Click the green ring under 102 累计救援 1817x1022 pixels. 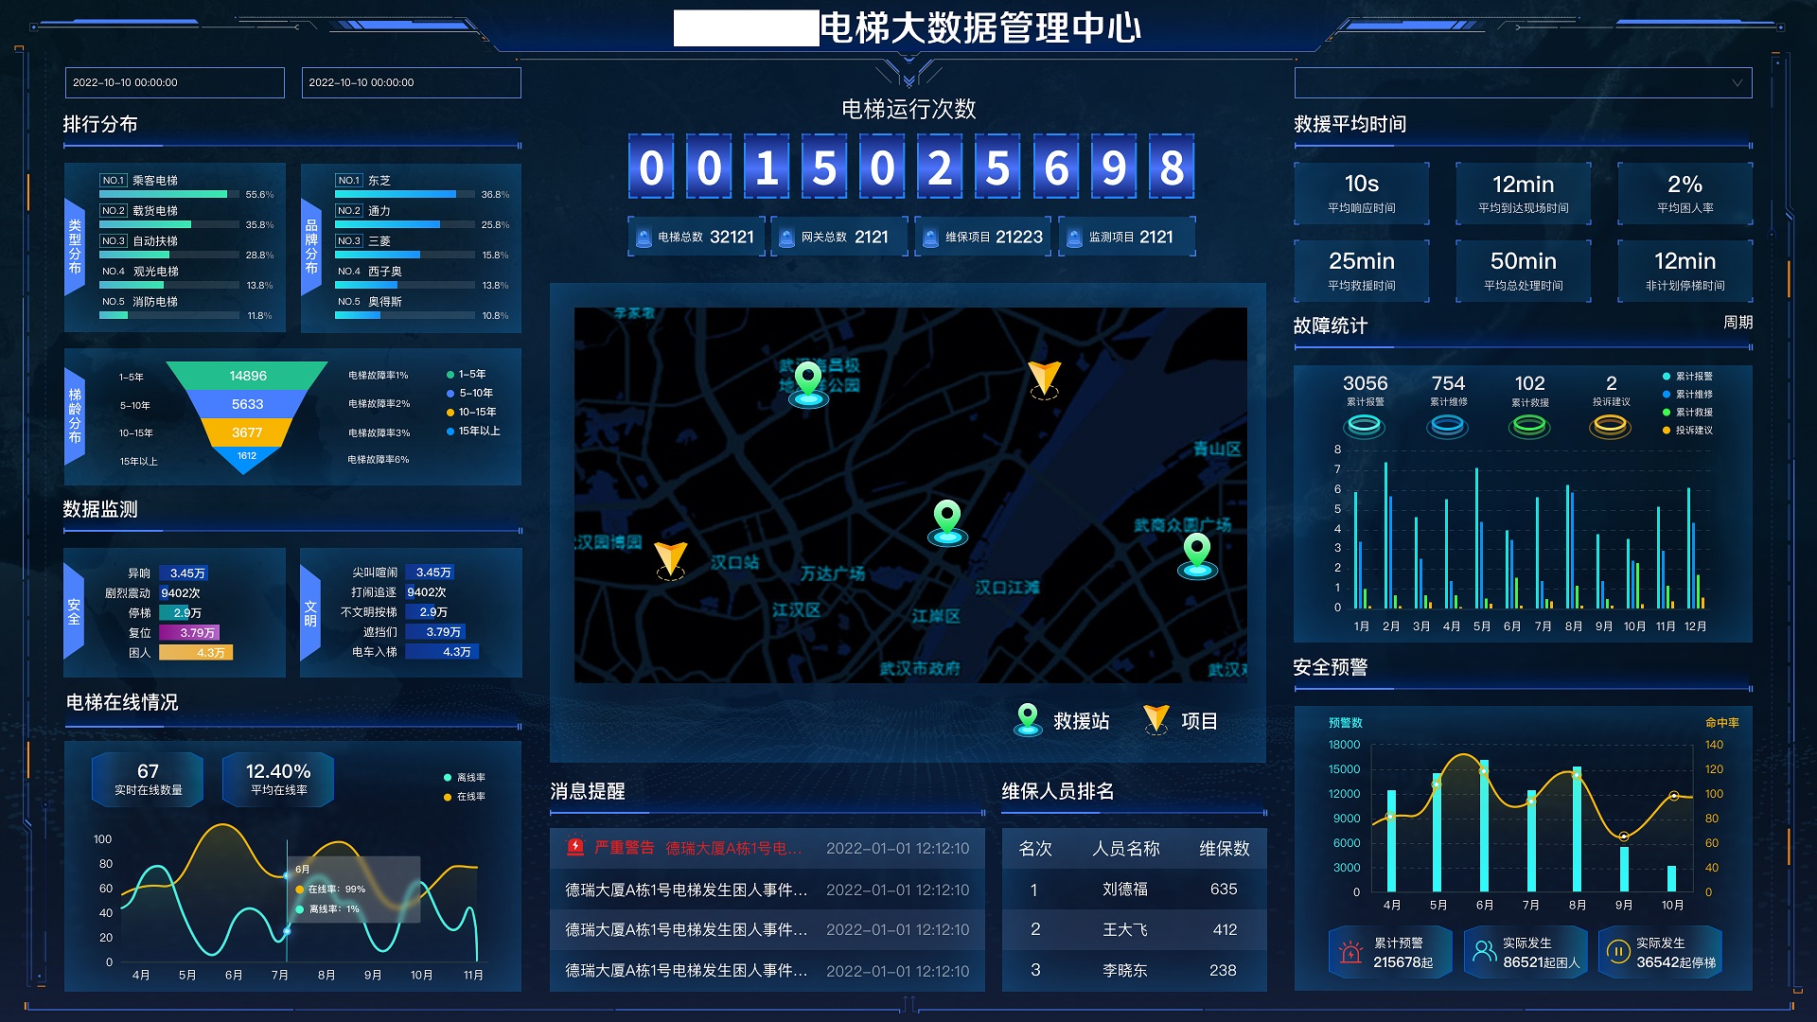(x=1529, y=426)
